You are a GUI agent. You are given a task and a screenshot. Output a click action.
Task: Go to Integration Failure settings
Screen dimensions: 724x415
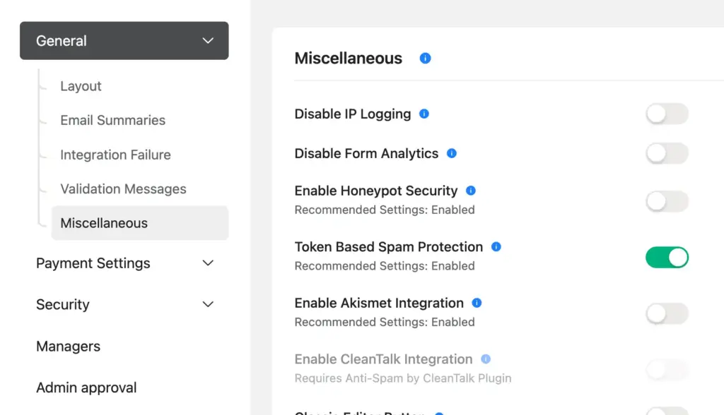[x=115, y=155]
